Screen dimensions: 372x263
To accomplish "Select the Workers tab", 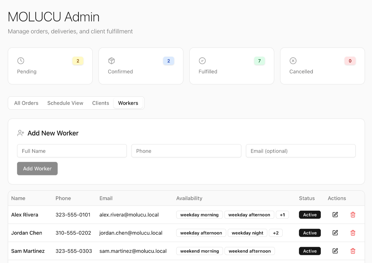I will point(128,103).
